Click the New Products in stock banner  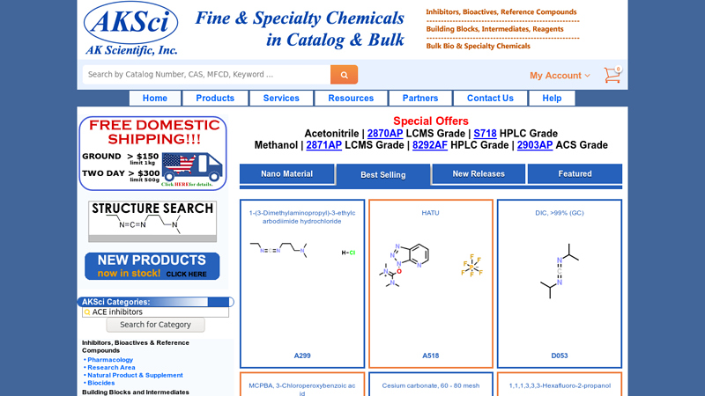152,266
